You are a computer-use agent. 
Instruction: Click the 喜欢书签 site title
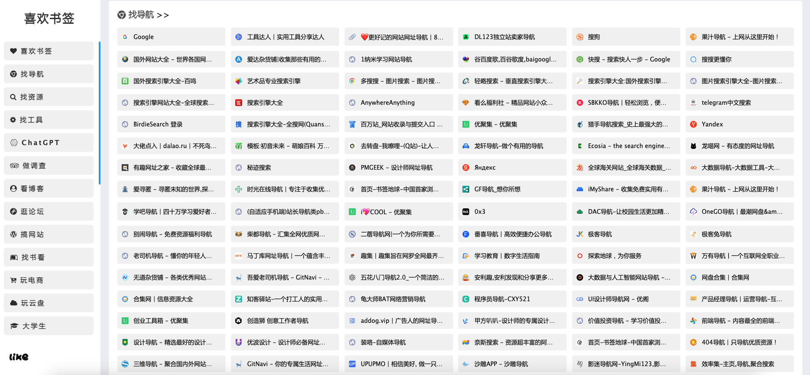49,18
